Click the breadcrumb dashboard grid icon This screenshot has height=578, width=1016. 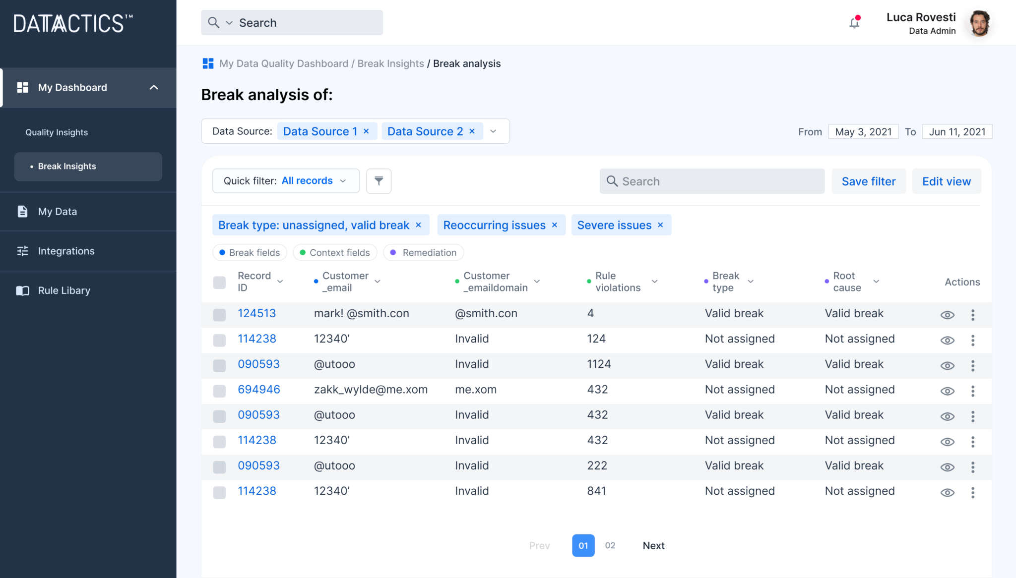208,63
